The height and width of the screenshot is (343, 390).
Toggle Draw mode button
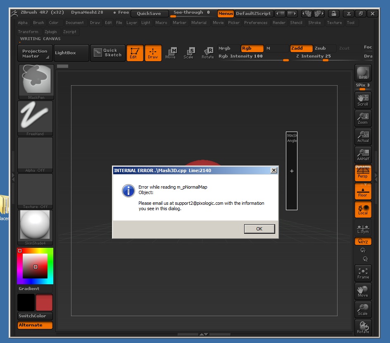pos(153,53)
